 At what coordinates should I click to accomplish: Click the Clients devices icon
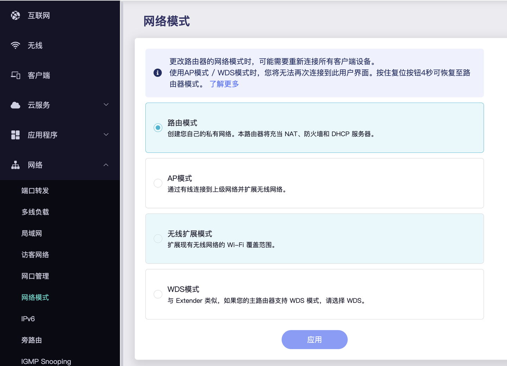15,75
